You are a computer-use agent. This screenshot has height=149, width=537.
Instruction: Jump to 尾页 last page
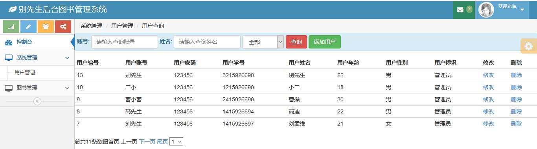162,142
